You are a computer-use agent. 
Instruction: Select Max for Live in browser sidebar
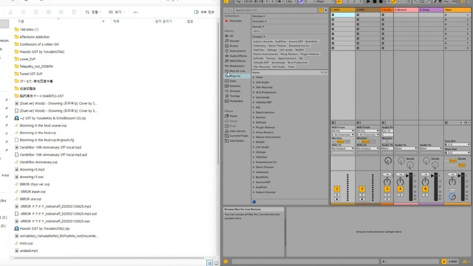pyautogui.click(x=237, y=71)
